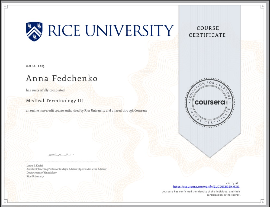Click the name Laura S. Kabiri

(35, 165)
